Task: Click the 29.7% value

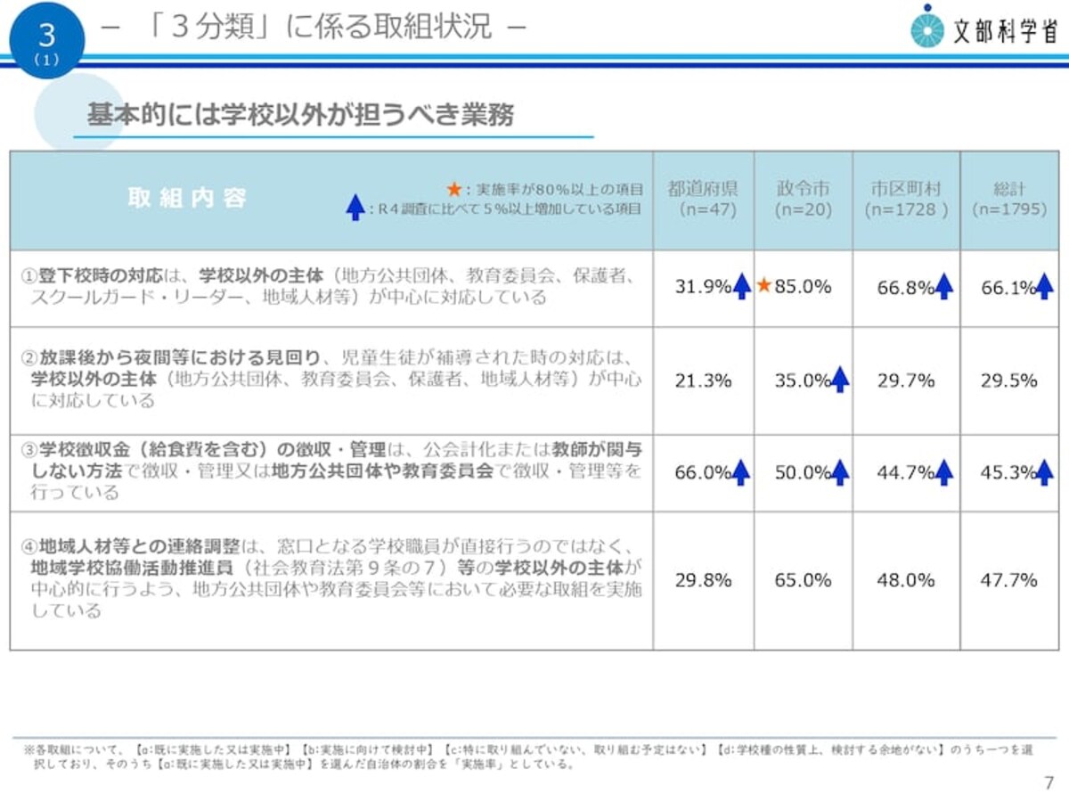Action: tap(906, 381)
